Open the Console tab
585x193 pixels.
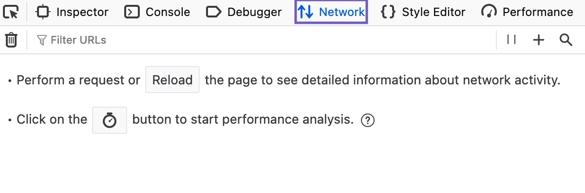[157, 12]
